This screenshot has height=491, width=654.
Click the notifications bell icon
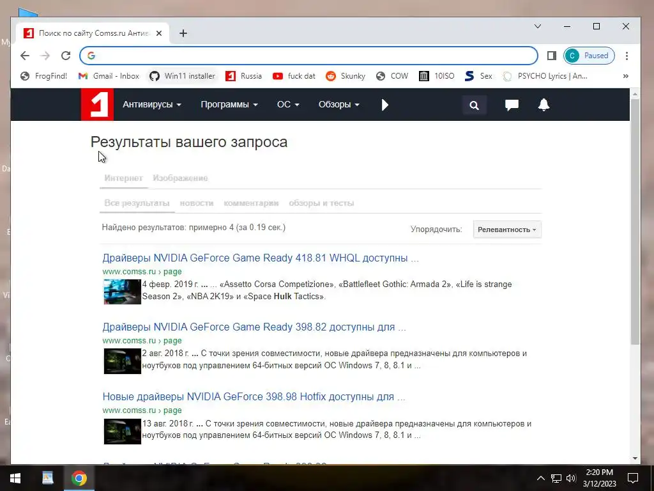click(544, 105)
